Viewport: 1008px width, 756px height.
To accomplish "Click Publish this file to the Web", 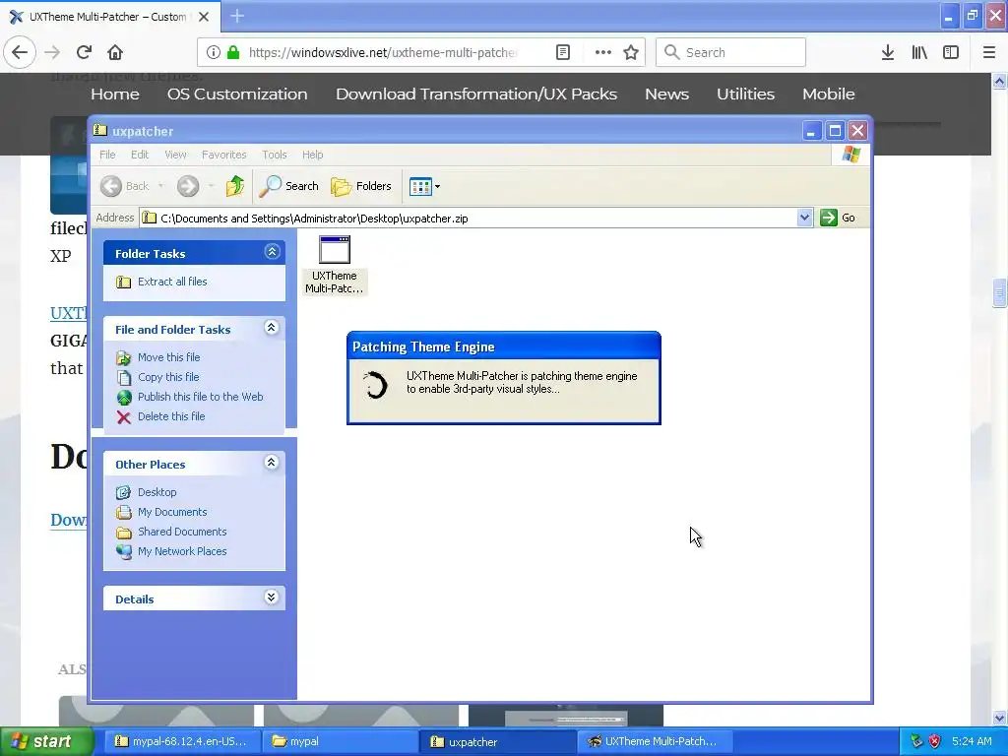I will [x=200, y=397].
